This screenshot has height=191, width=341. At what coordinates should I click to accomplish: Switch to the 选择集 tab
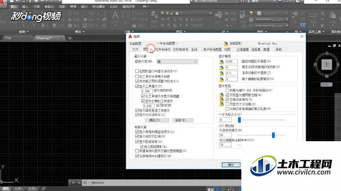coord(256,49)
